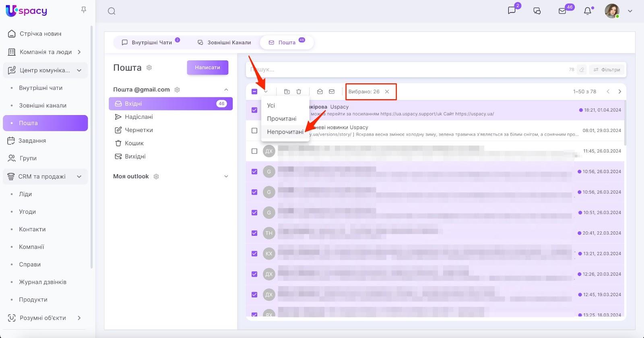
Task: Check the email from 08:01, 29.03.2024
Action: tap(254, 130)
